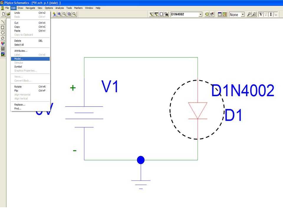
Task: Click the Edit Symbol icon
Action: click(x=212, y=14)
